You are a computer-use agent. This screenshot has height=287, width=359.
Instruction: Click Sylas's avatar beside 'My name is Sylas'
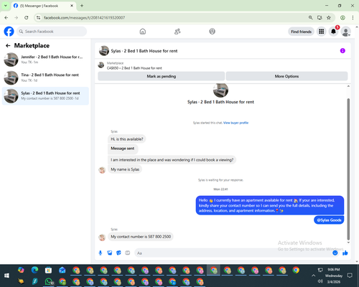click(x=102, y=170)
